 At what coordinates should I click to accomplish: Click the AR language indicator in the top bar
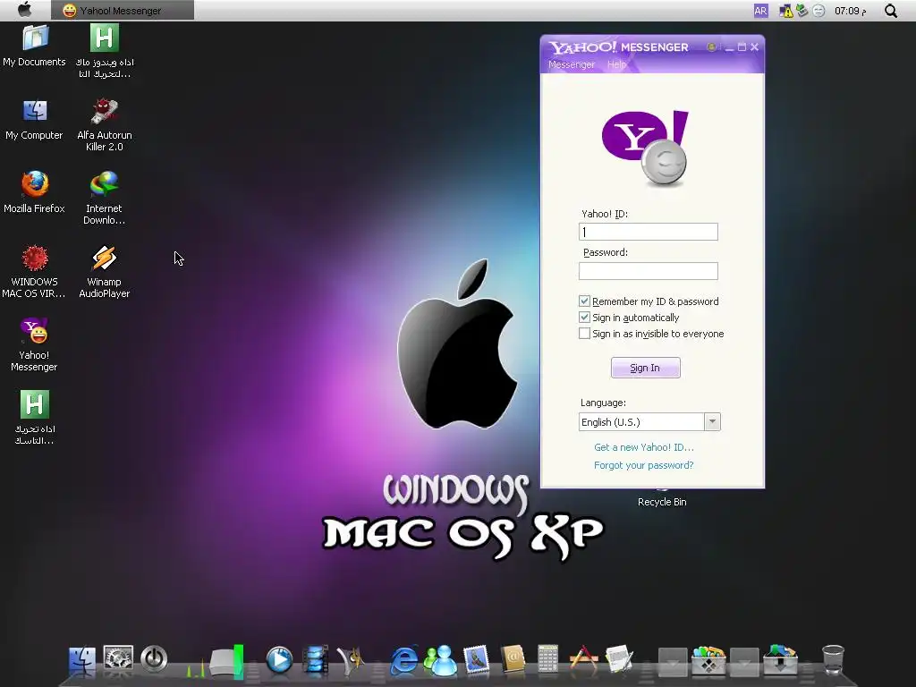pos(760,11)
